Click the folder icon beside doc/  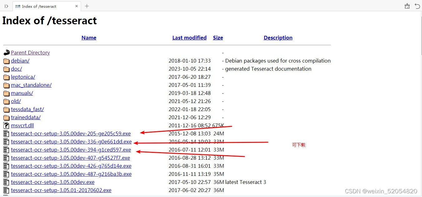[x=7, y=69]
